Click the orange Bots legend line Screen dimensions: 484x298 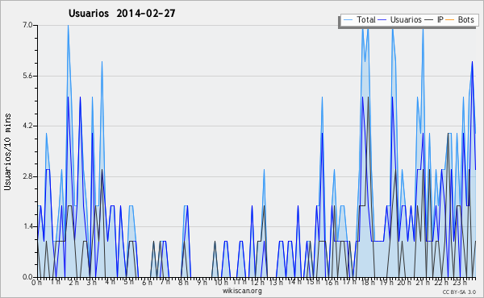450,20
